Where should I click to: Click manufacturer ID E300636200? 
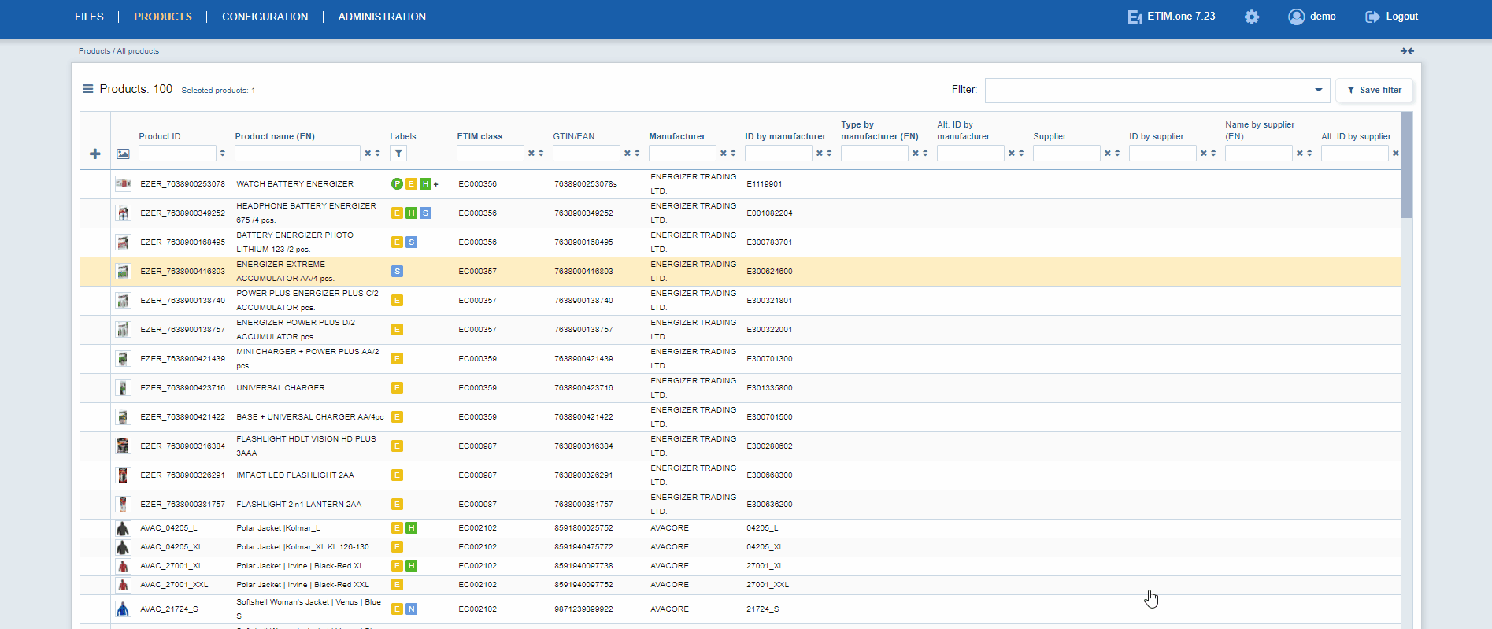click(769, 505)
